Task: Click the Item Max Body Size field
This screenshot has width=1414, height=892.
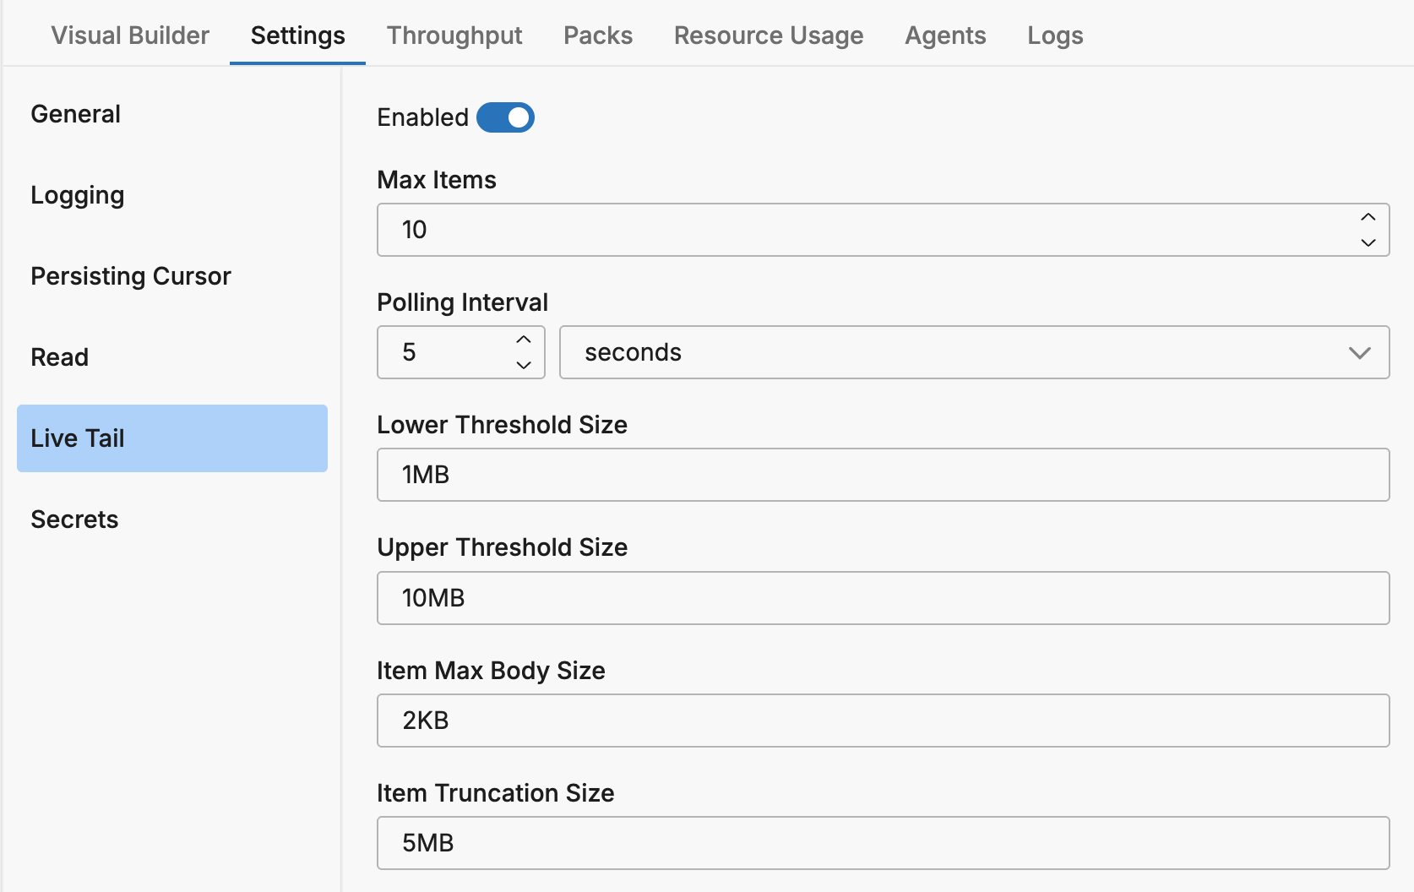Action: (883, 721)
